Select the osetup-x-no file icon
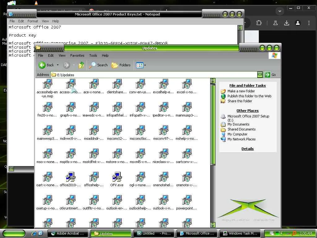 point(47,200)
